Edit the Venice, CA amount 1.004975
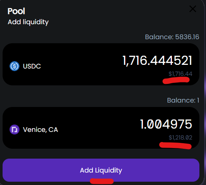This screenshot has height=185, width=206. point(166,124)
